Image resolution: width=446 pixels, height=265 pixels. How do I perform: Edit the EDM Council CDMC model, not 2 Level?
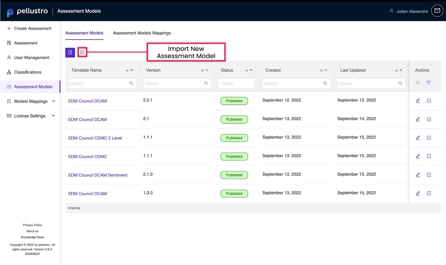click(x=418, y=156)
